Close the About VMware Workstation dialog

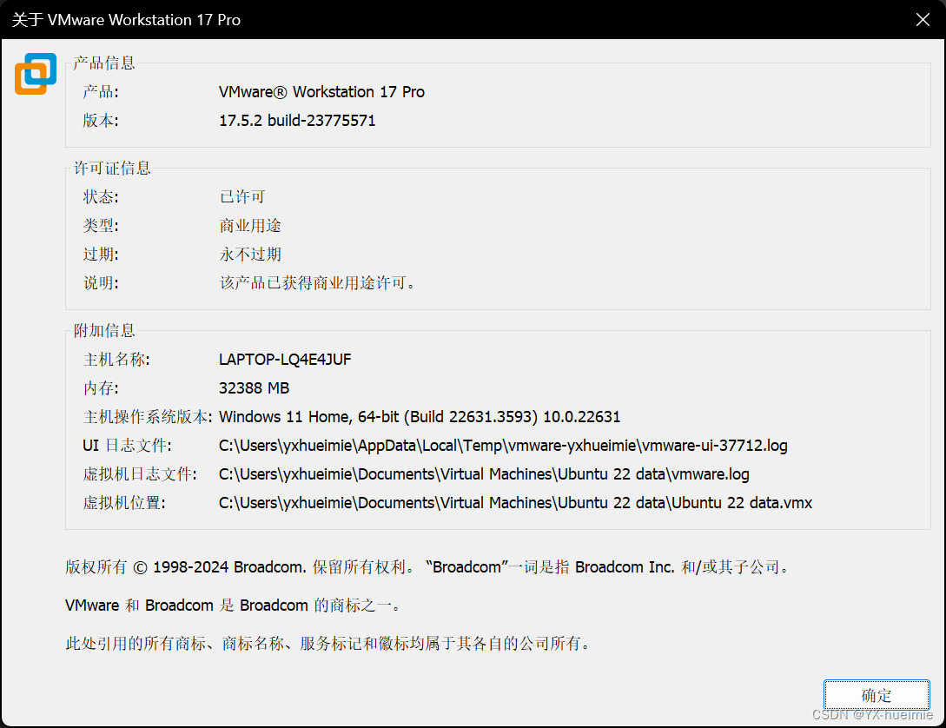coord(923,20)
